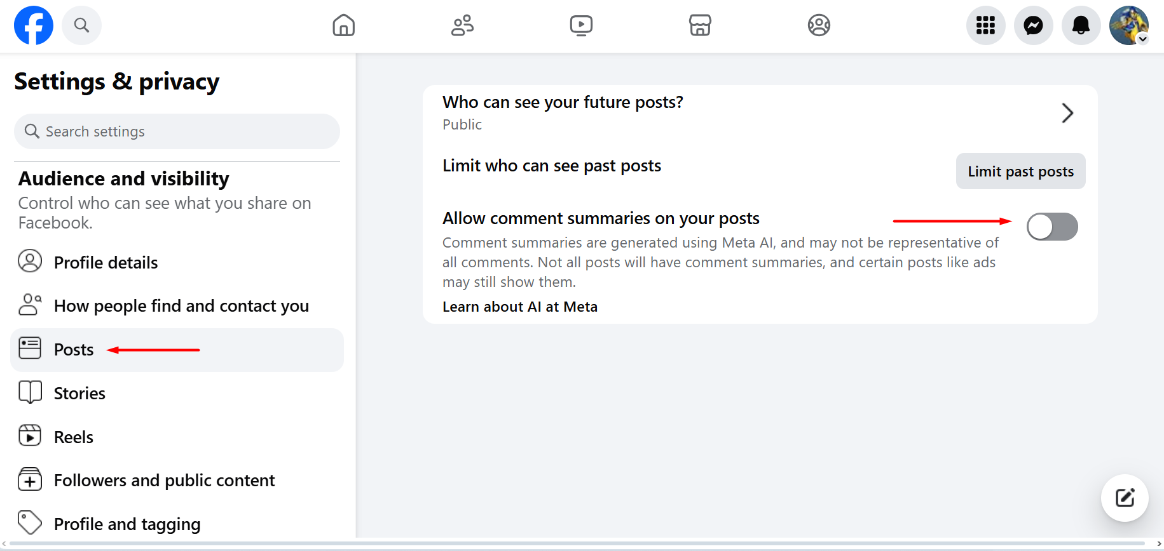
Task: Open Followers and public content settings
Action: 164,481
